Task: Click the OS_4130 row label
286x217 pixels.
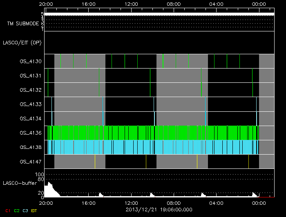Action: [30, 62]
